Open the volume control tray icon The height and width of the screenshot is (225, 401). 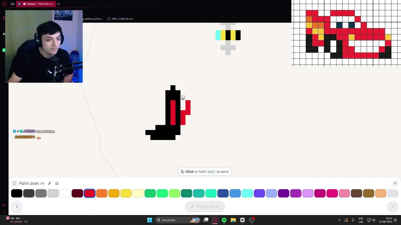click(373, 220)
